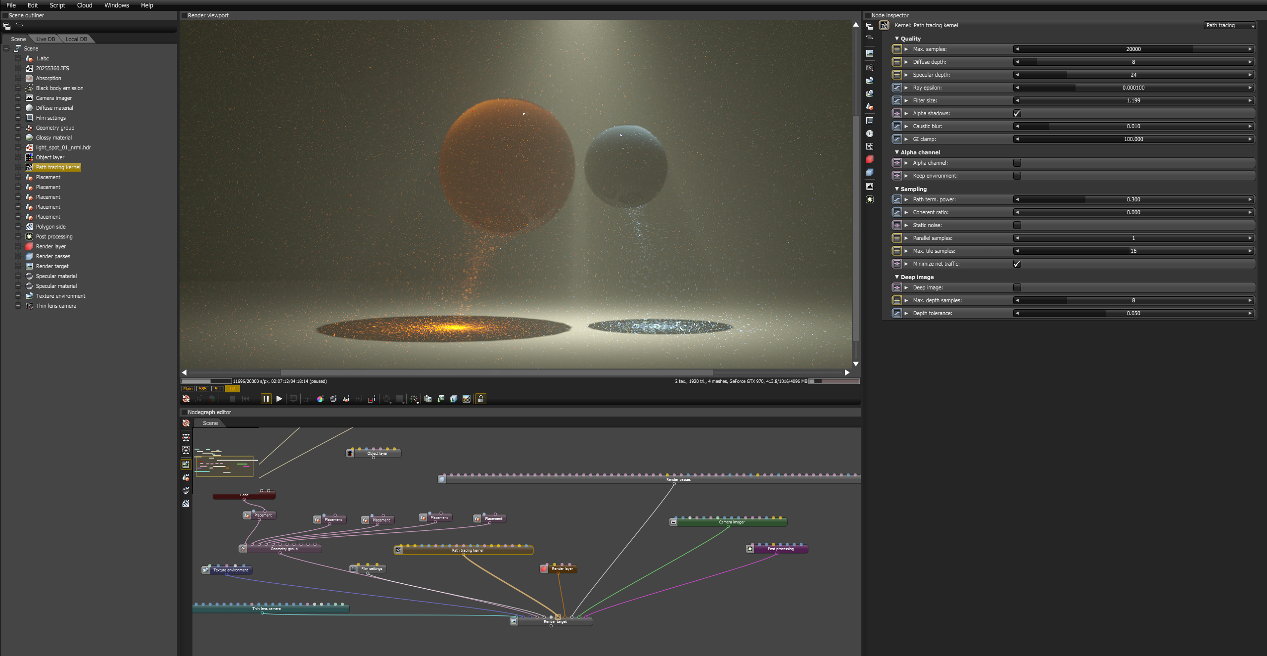Select the SSS render pass button
The height and width of the screenshot is (656, 1267).
click(x=202, y=389)
